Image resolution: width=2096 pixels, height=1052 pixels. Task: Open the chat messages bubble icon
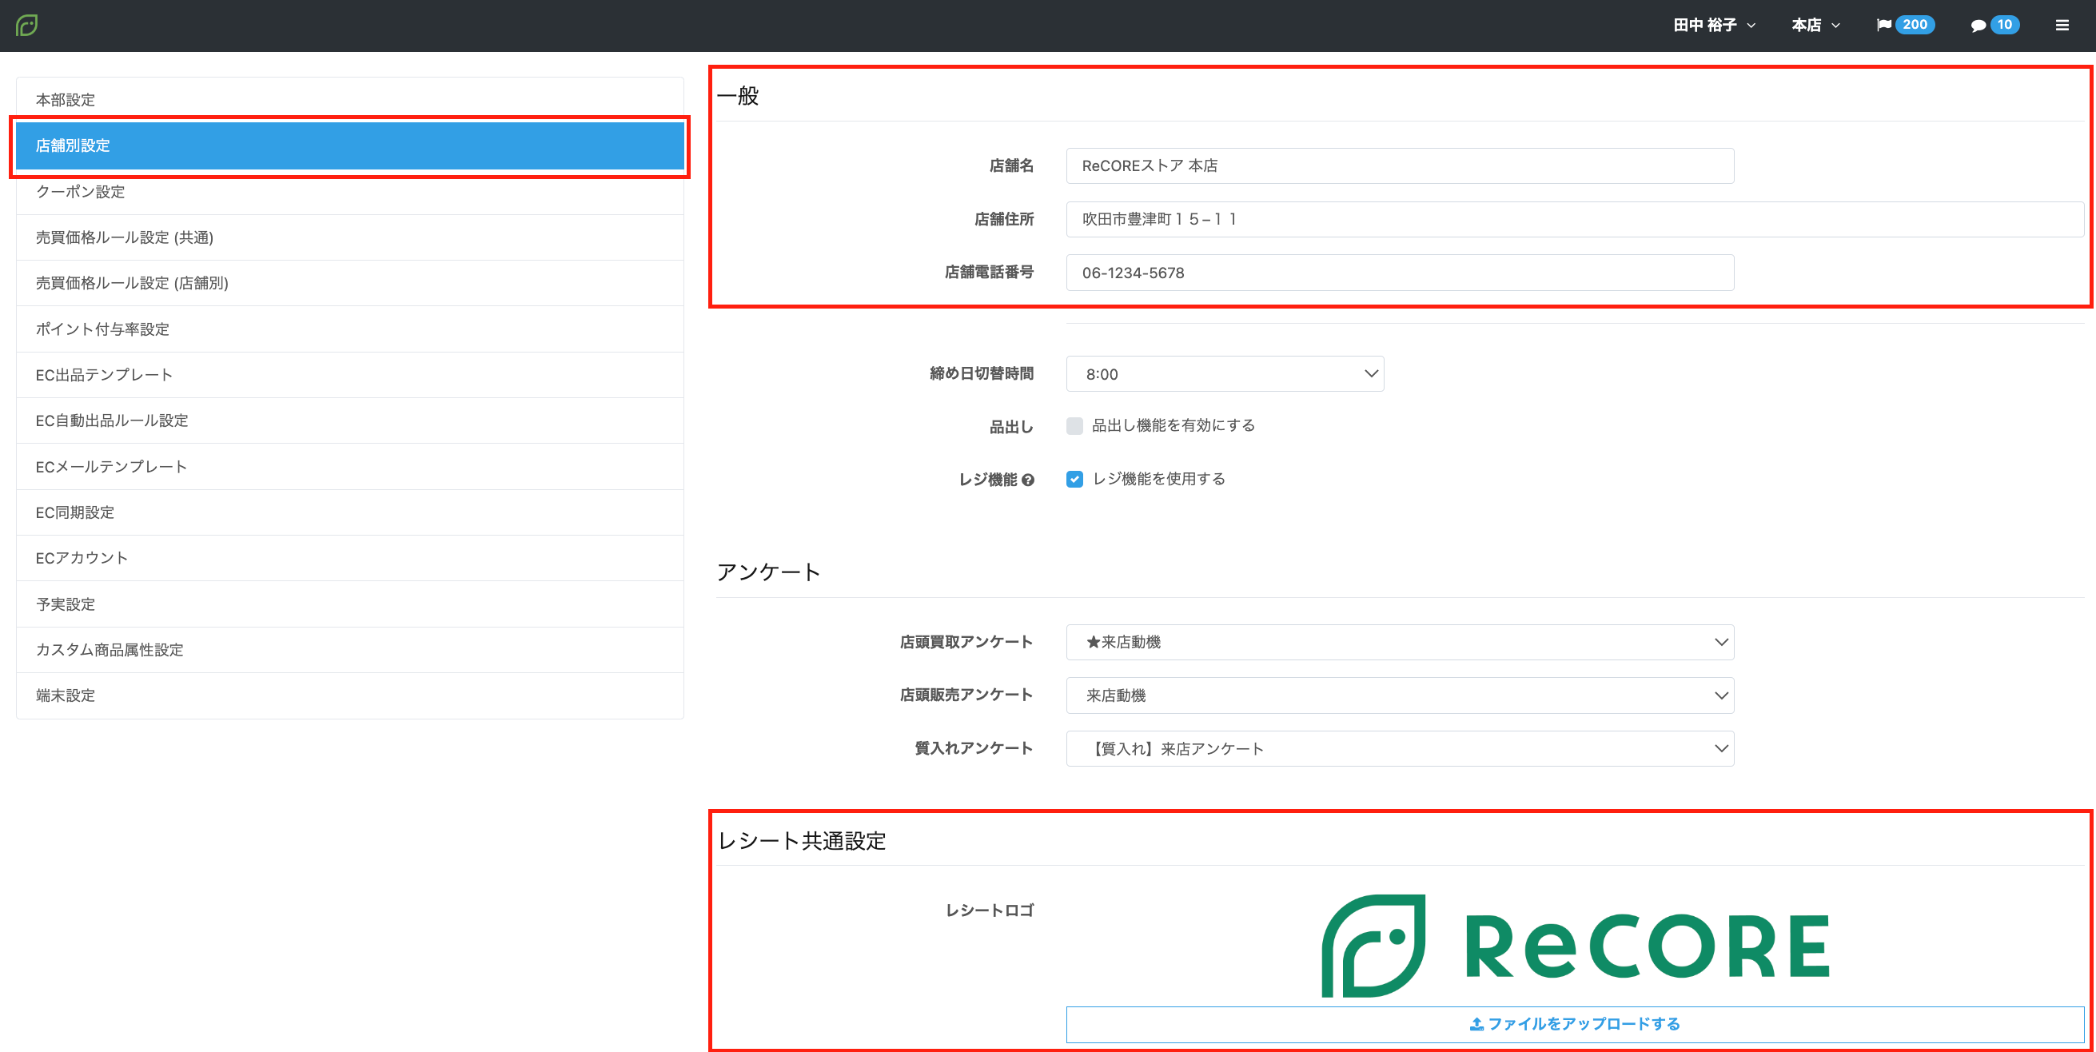coord(1978,26)
